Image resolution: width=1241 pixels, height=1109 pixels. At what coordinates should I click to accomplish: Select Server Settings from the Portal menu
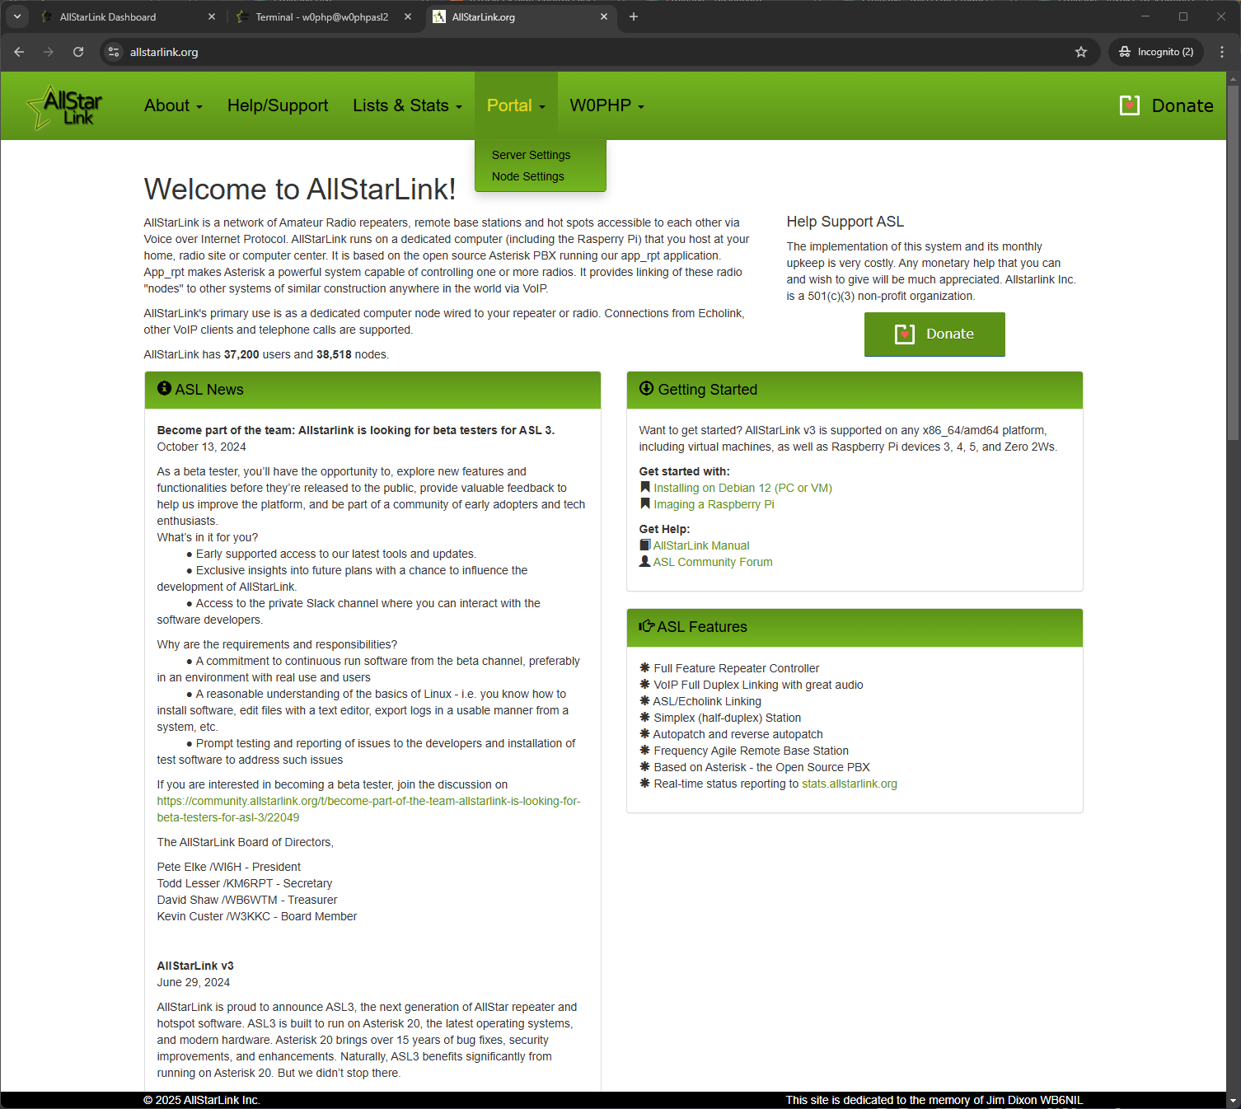(531, 155)
